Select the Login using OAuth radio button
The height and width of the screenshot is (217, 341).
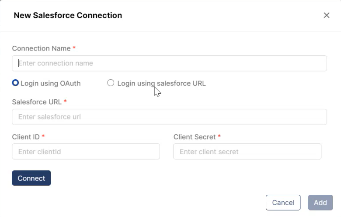[16, 83]
